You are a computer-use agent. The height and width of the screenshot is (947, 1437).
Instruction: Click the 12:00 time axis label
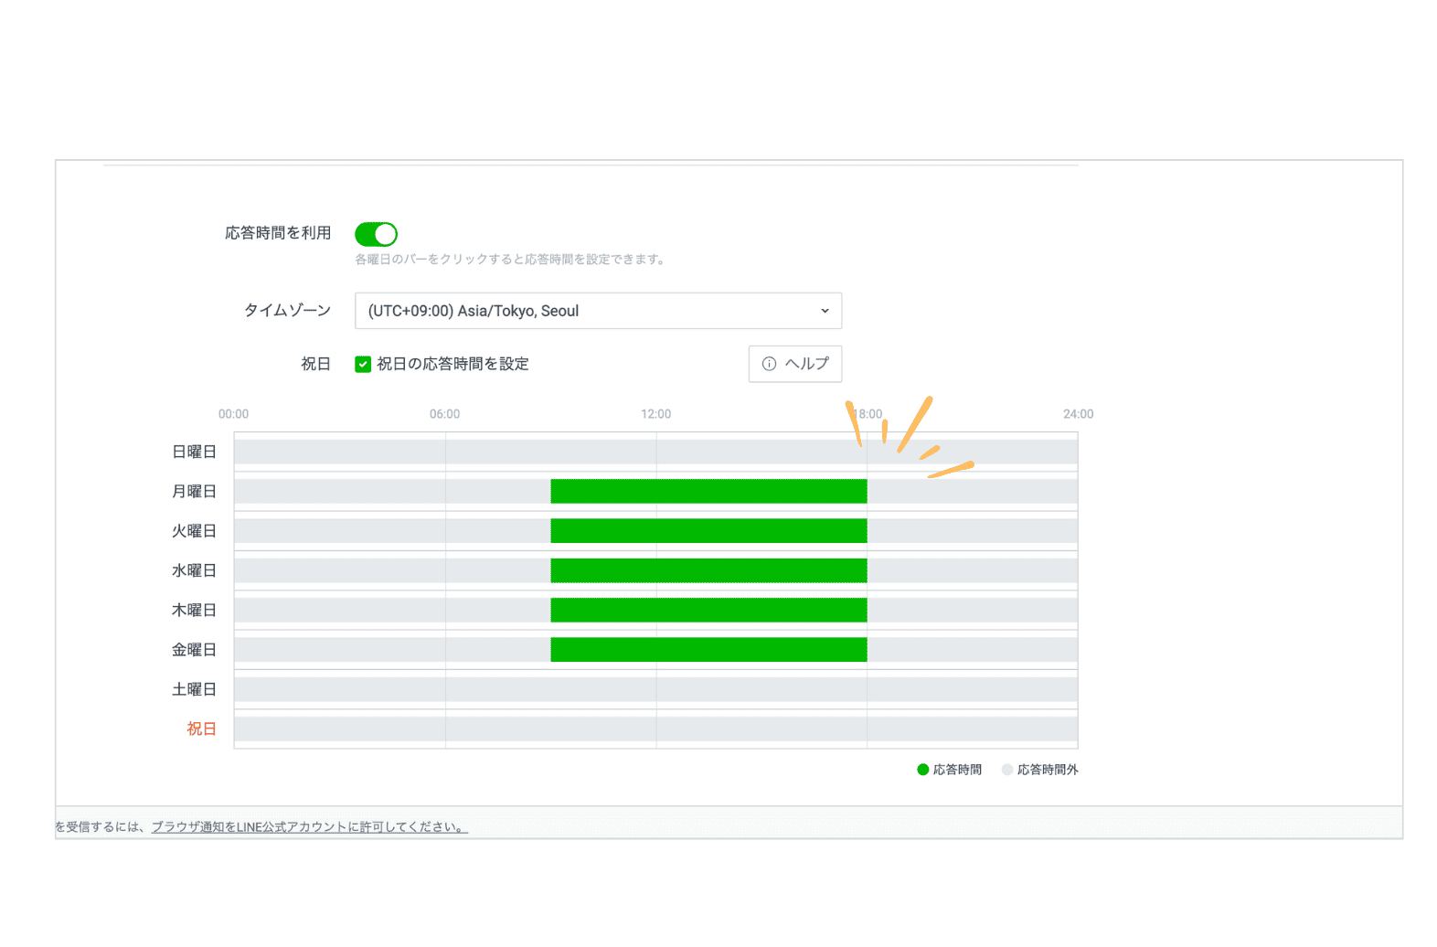(655, 414)
